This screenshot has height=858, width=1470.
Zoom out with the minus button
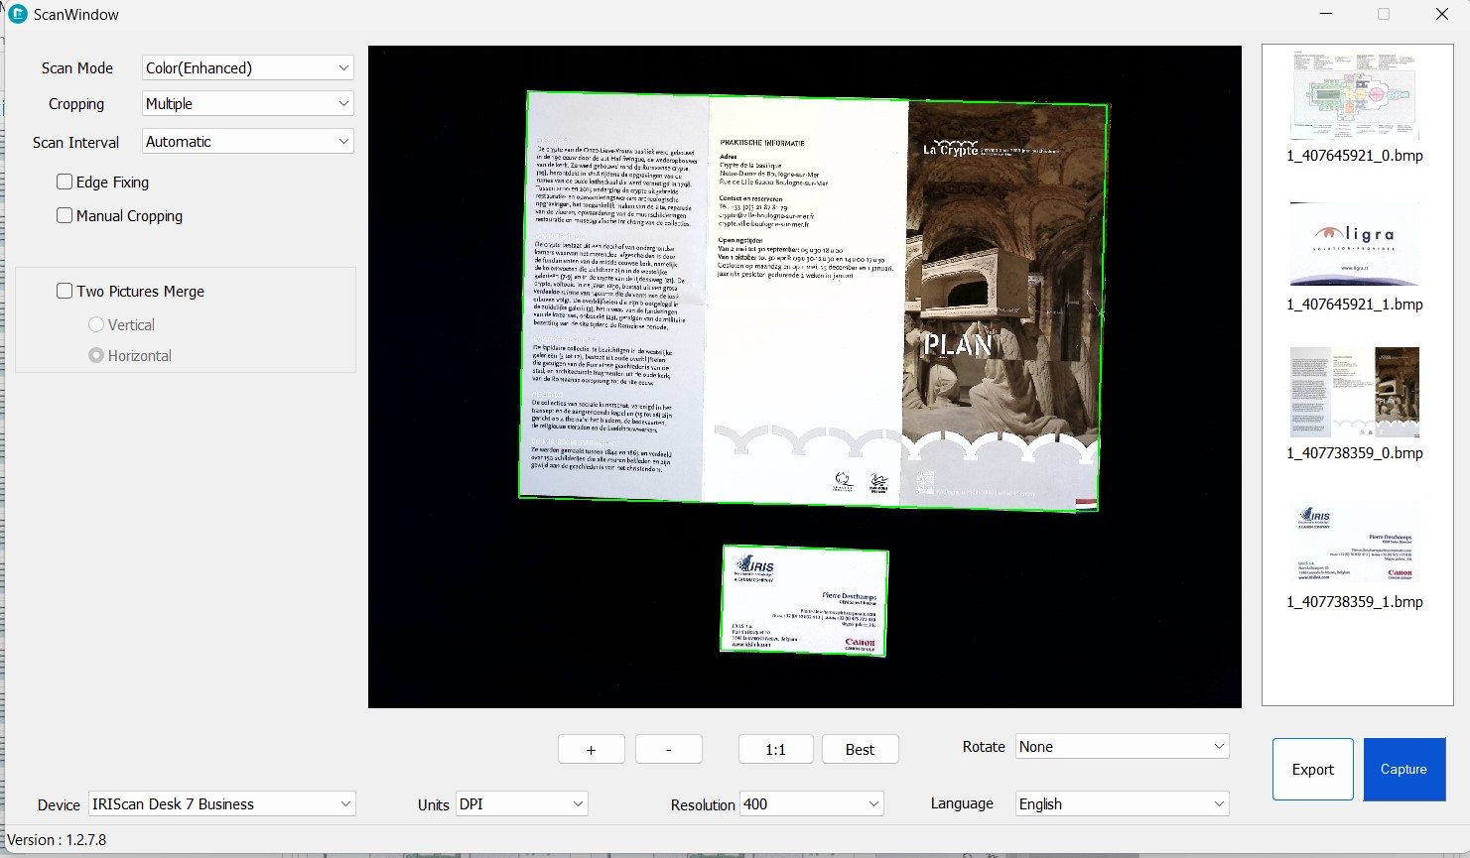[669, 749]
